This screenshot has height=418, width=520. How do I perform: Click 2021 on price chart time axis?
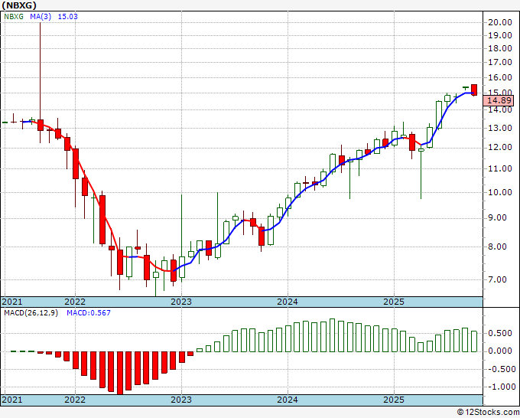(x=12, y=302)
